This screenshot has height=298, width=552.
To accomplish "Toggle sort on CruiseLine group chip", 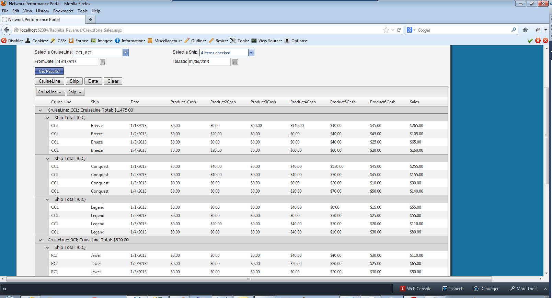I will [x=50, y=92].
